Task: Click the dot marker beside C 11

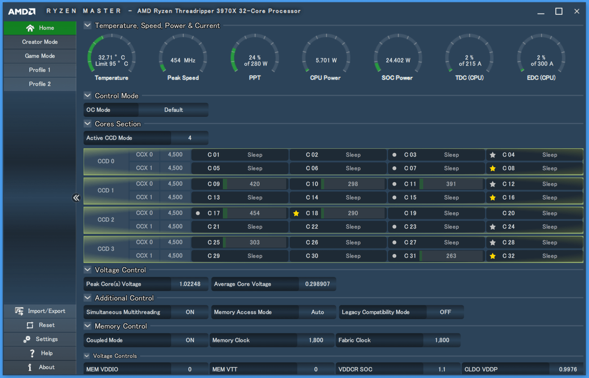Action: tap(394, 184)
